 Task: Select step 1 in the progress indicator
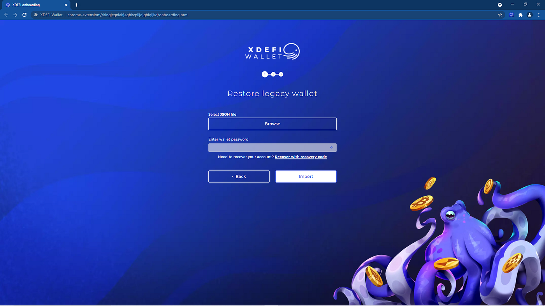coord(265,74)
